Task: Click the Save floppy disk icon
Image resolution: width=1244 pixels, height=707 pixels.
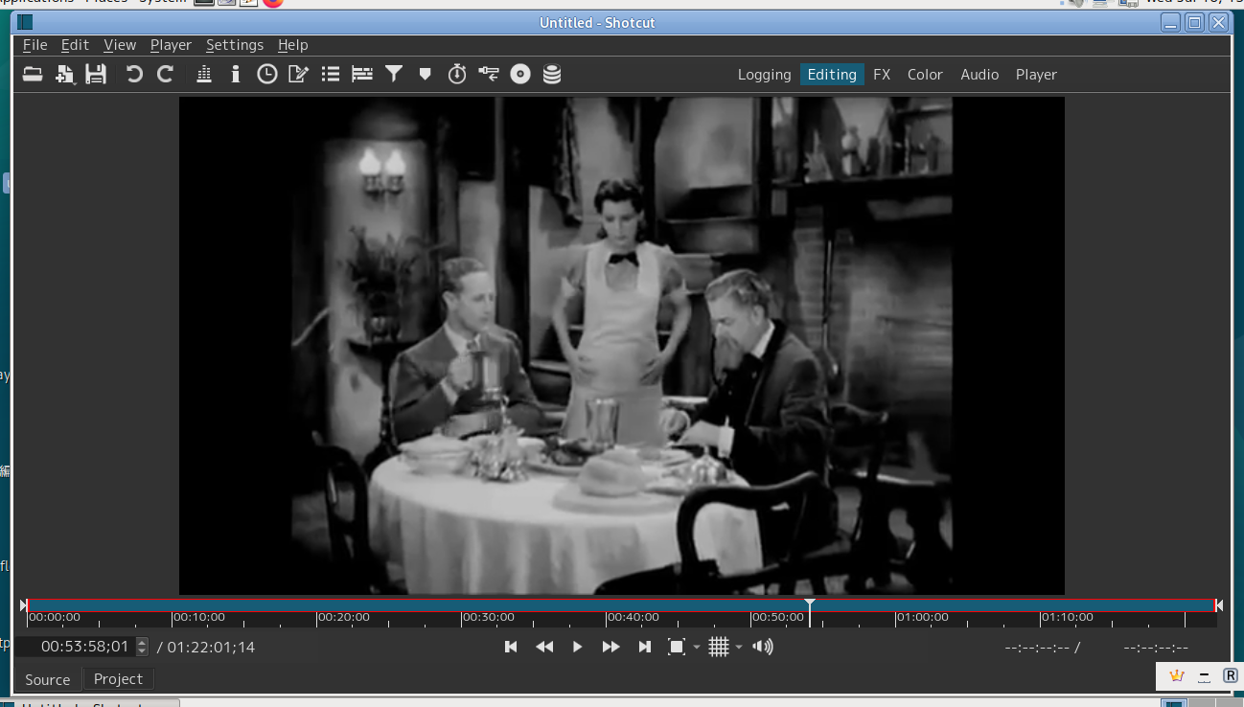Action: pos(96,74)
